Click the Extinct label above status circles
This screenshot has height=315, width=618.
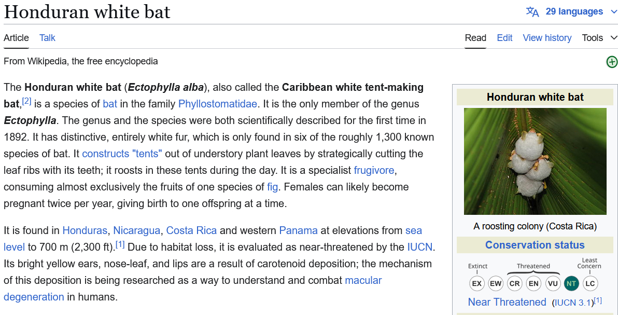pyautogui.click(x=477, y=266)
